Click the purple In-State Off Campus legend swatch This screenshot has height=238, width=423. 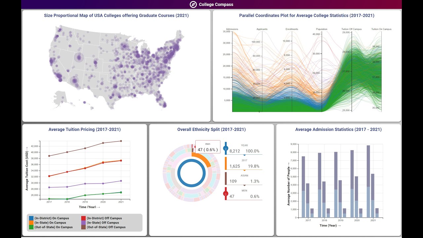coord(84,223)
